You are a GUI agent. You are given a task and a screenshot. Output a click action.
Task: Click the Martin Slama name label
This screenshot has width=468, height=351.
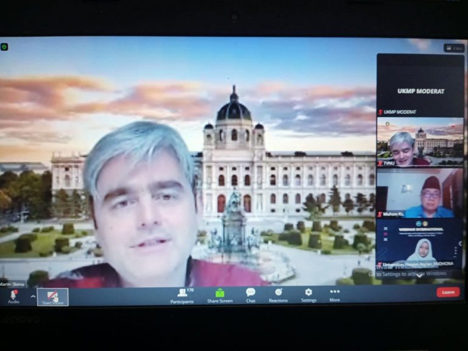point(12,284)
